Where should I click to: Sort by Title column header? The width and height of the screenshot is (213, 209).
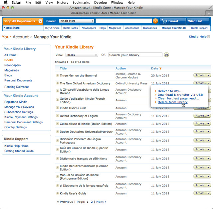pyautogui.click(x=63, y=68)
